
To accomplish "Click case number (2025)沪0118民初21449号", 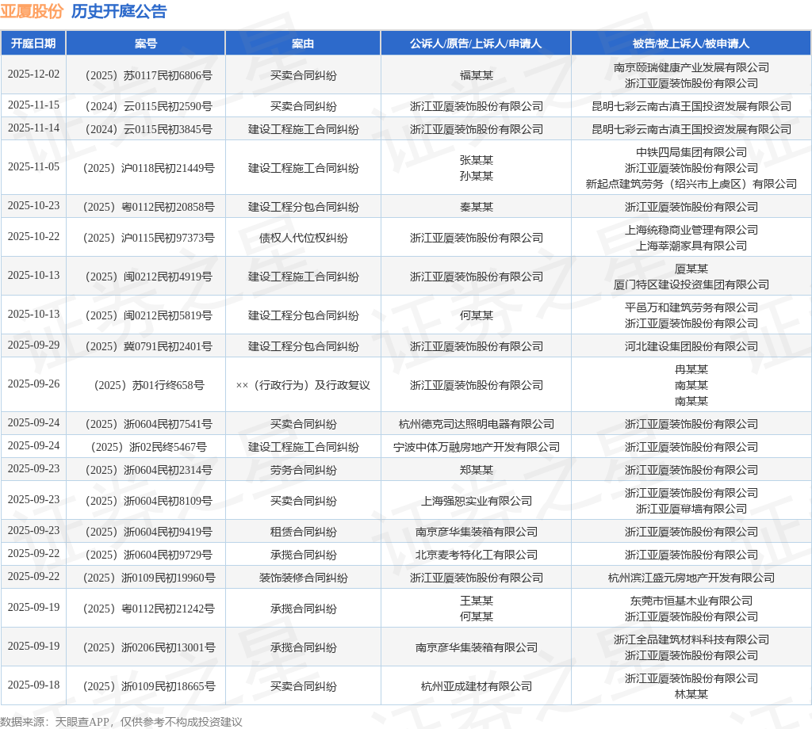I will pos(148,168).
